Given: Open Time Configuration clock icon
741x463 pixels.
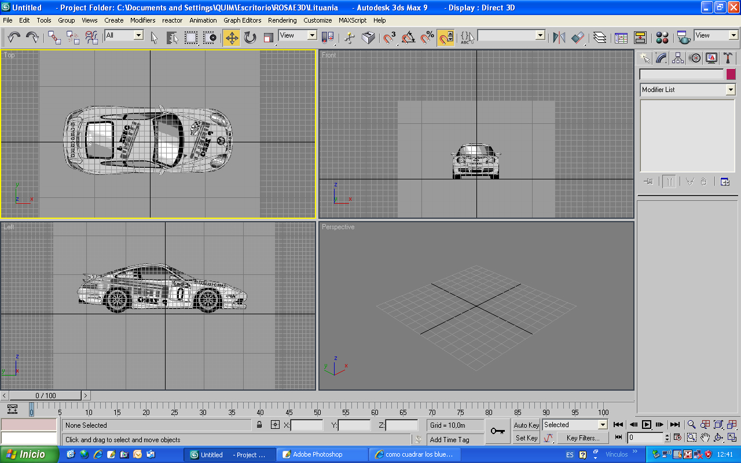Looking at the screenshot, I should click(678, 438).
